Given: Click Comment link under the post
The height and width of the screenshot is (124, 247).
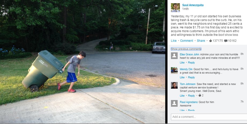Looking at the screenshot, I should click(187, 41).
